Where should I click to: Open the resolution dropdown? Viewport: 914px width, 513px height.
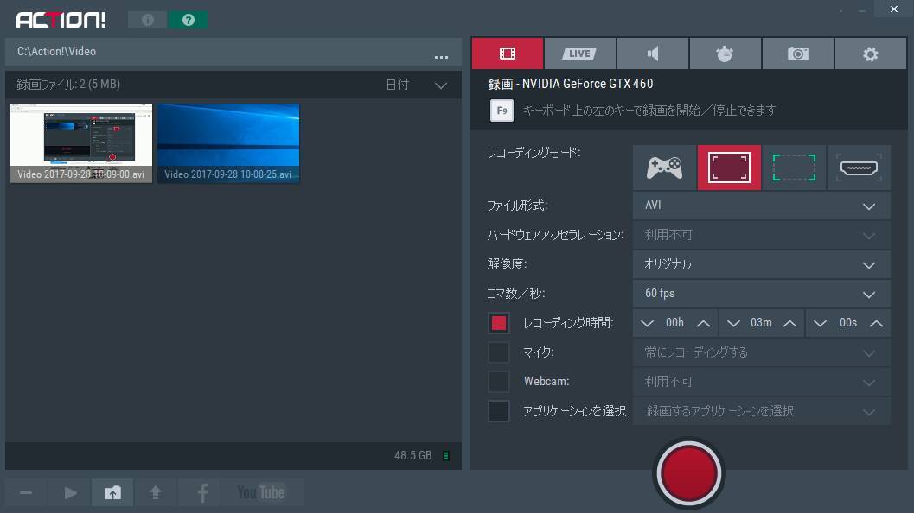click(761, 264)
